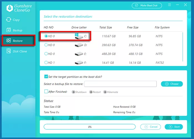Viewport: 194px width, 139px height.
Task: Click the D: drive icon
Action: pos(79,45)
